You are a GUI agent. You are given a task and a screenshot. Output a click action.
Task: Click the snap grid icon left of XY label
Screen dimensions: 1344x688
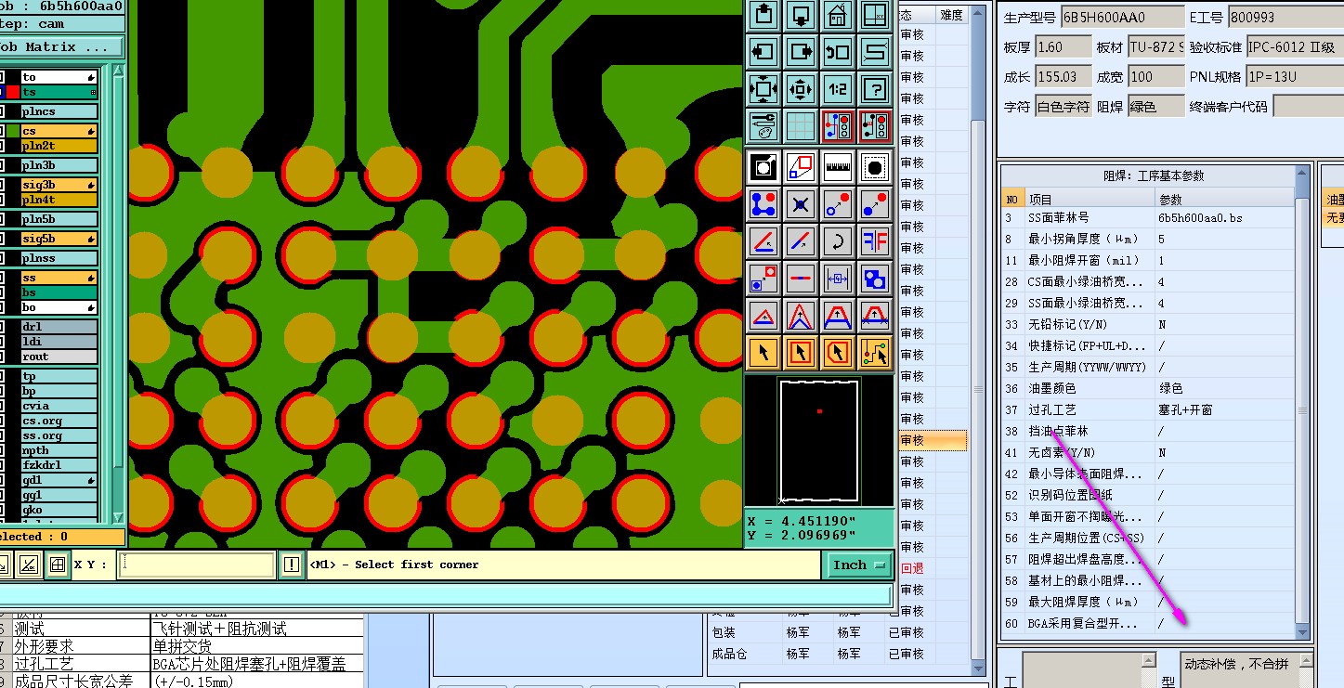click(x=57, y=564)
